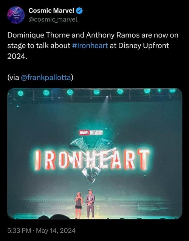Screen dimensions: 189x241
Task: Click the Disney Upfront text in tweet
Action: [144, 45]
